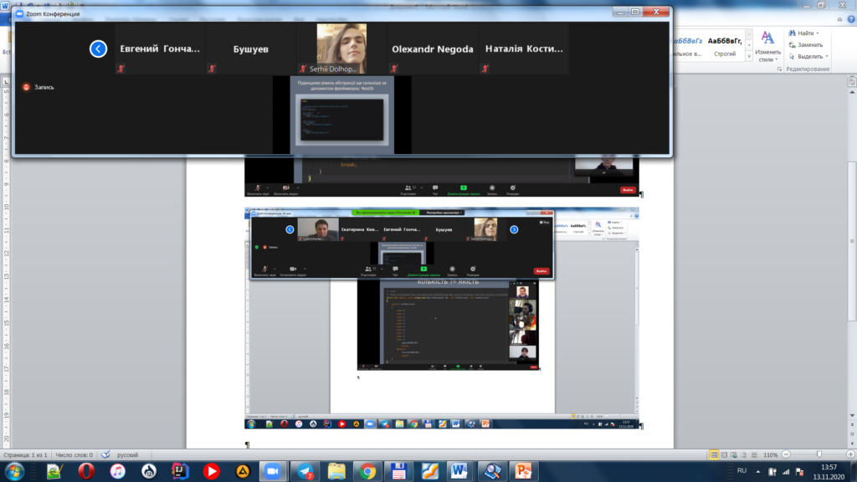Click the network signal icon in system tray
The image size is (857, 482).
pyautogui.click(x=786, y=471)
